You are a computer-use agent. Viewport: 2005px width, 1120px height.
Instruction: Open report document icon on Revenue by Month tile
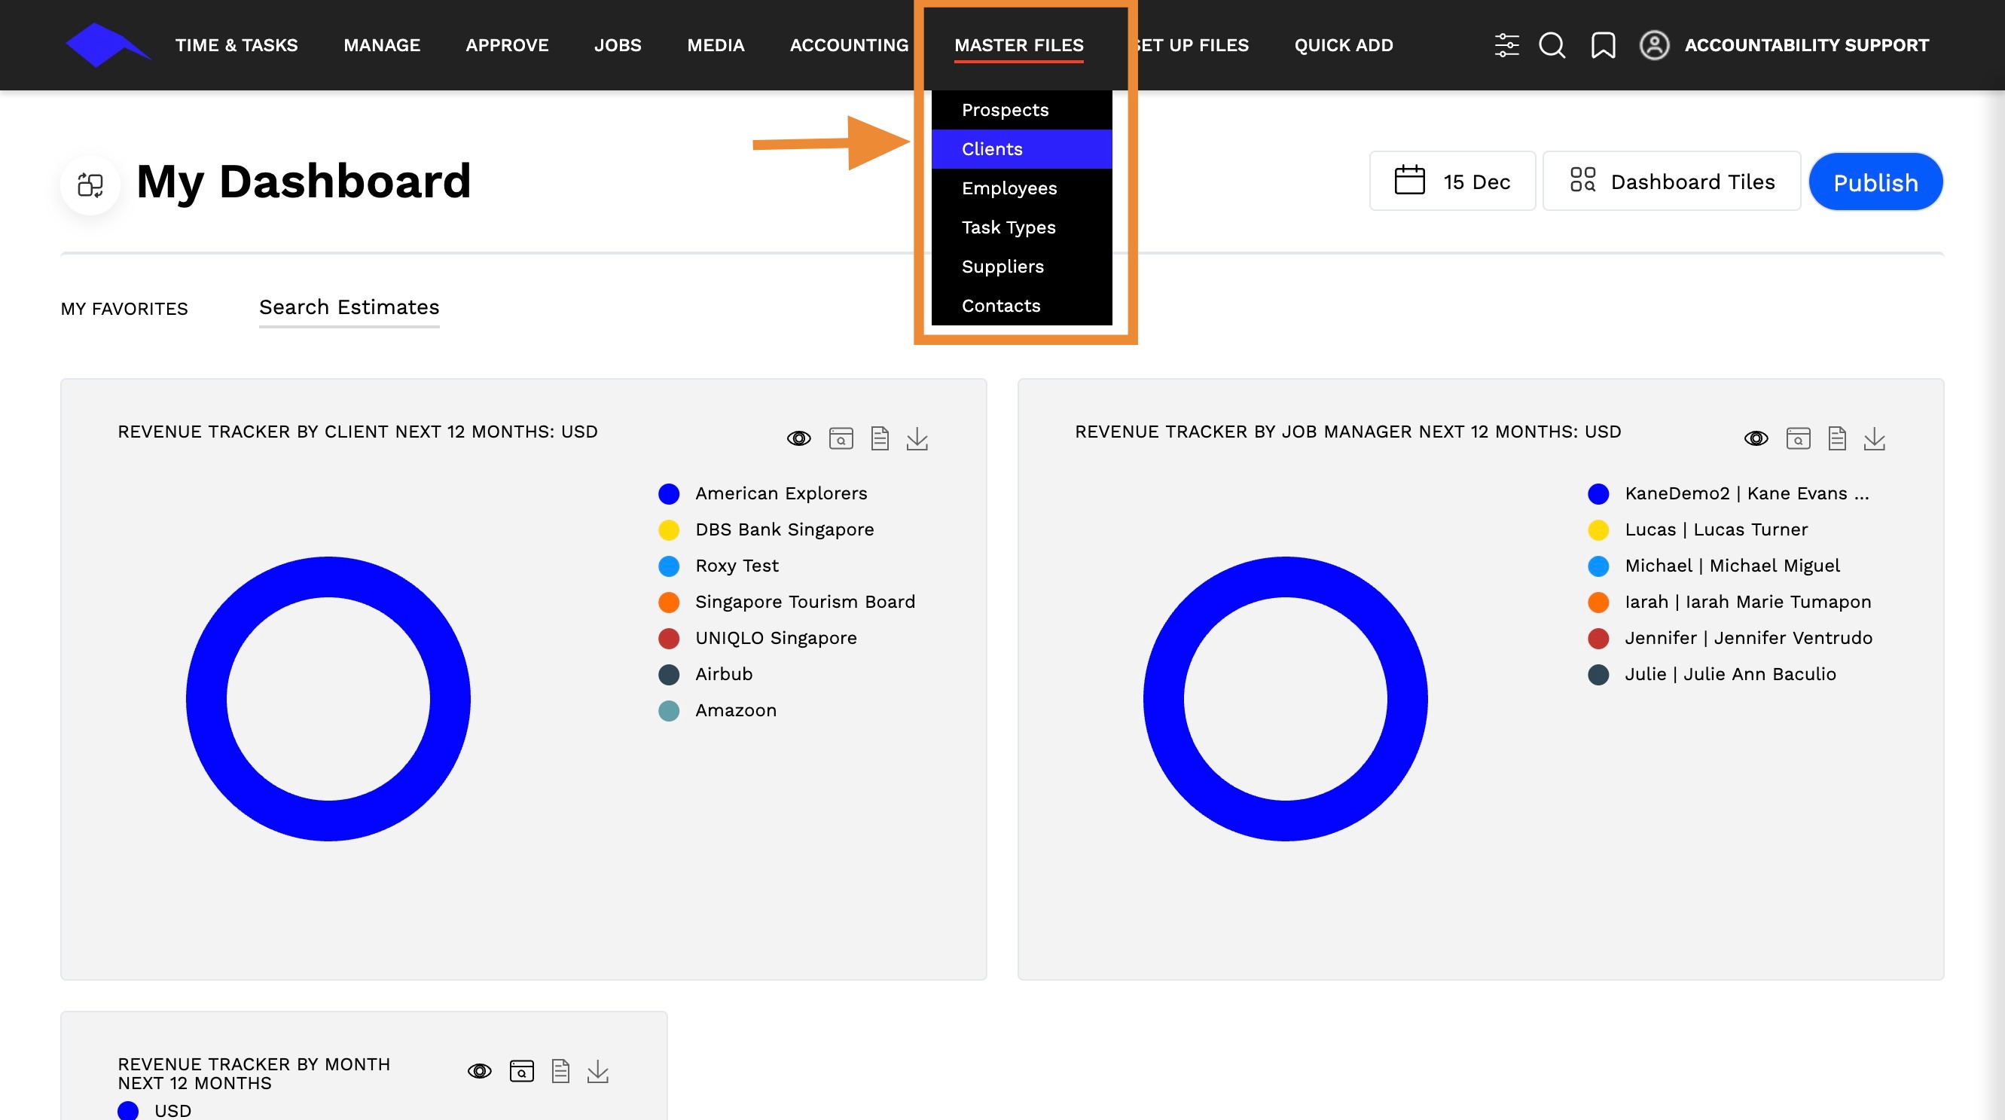560,1072
